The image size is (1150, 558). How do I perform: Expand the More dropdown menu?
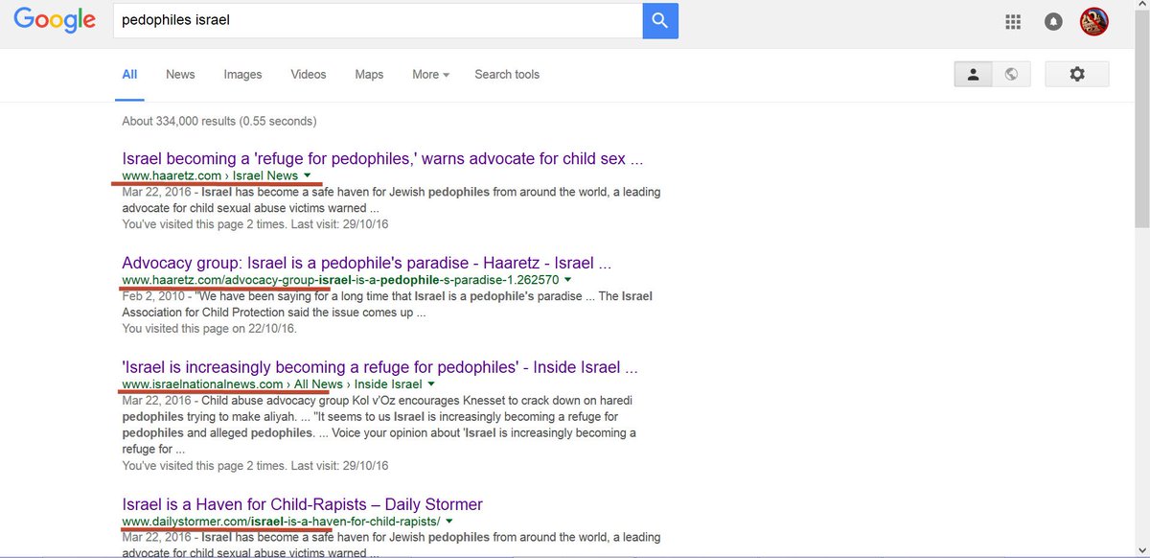coord(430,75)
